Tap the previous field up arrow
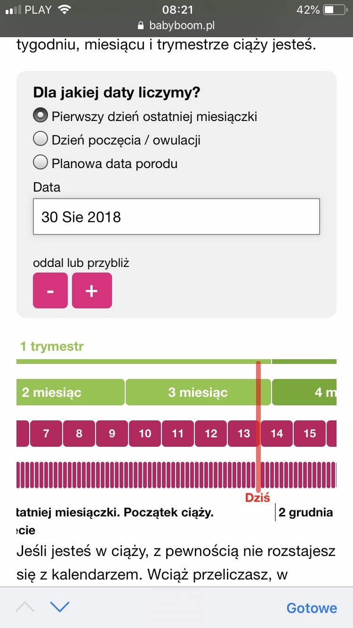The image size is (353, 628). click(x=25, y=607)
